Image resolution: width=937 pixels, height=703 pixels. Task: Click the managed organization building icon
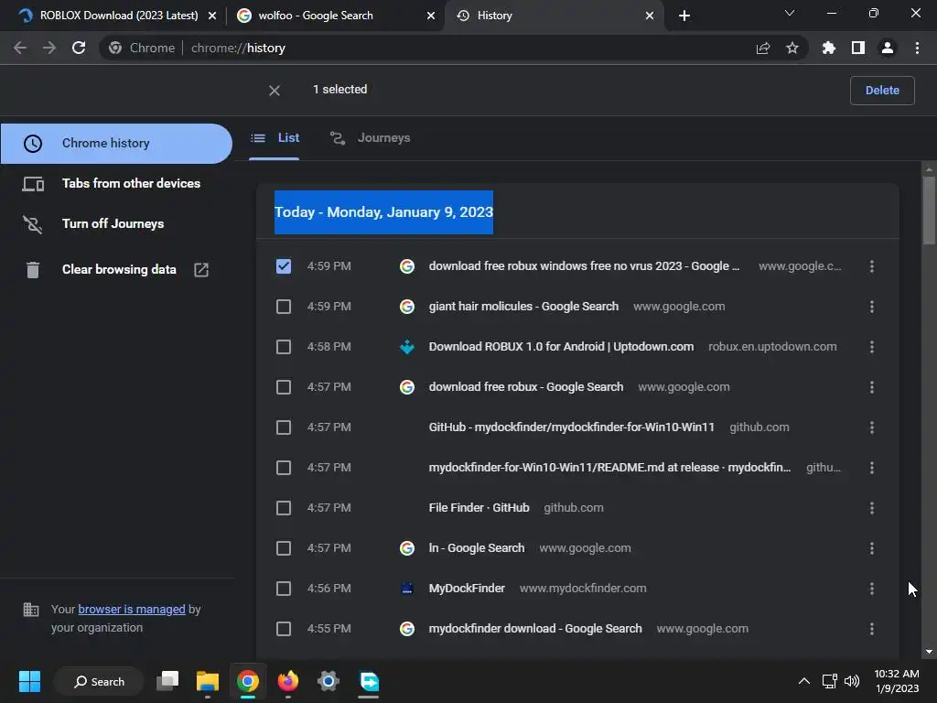pyautogui.click(x=30, y=610)
